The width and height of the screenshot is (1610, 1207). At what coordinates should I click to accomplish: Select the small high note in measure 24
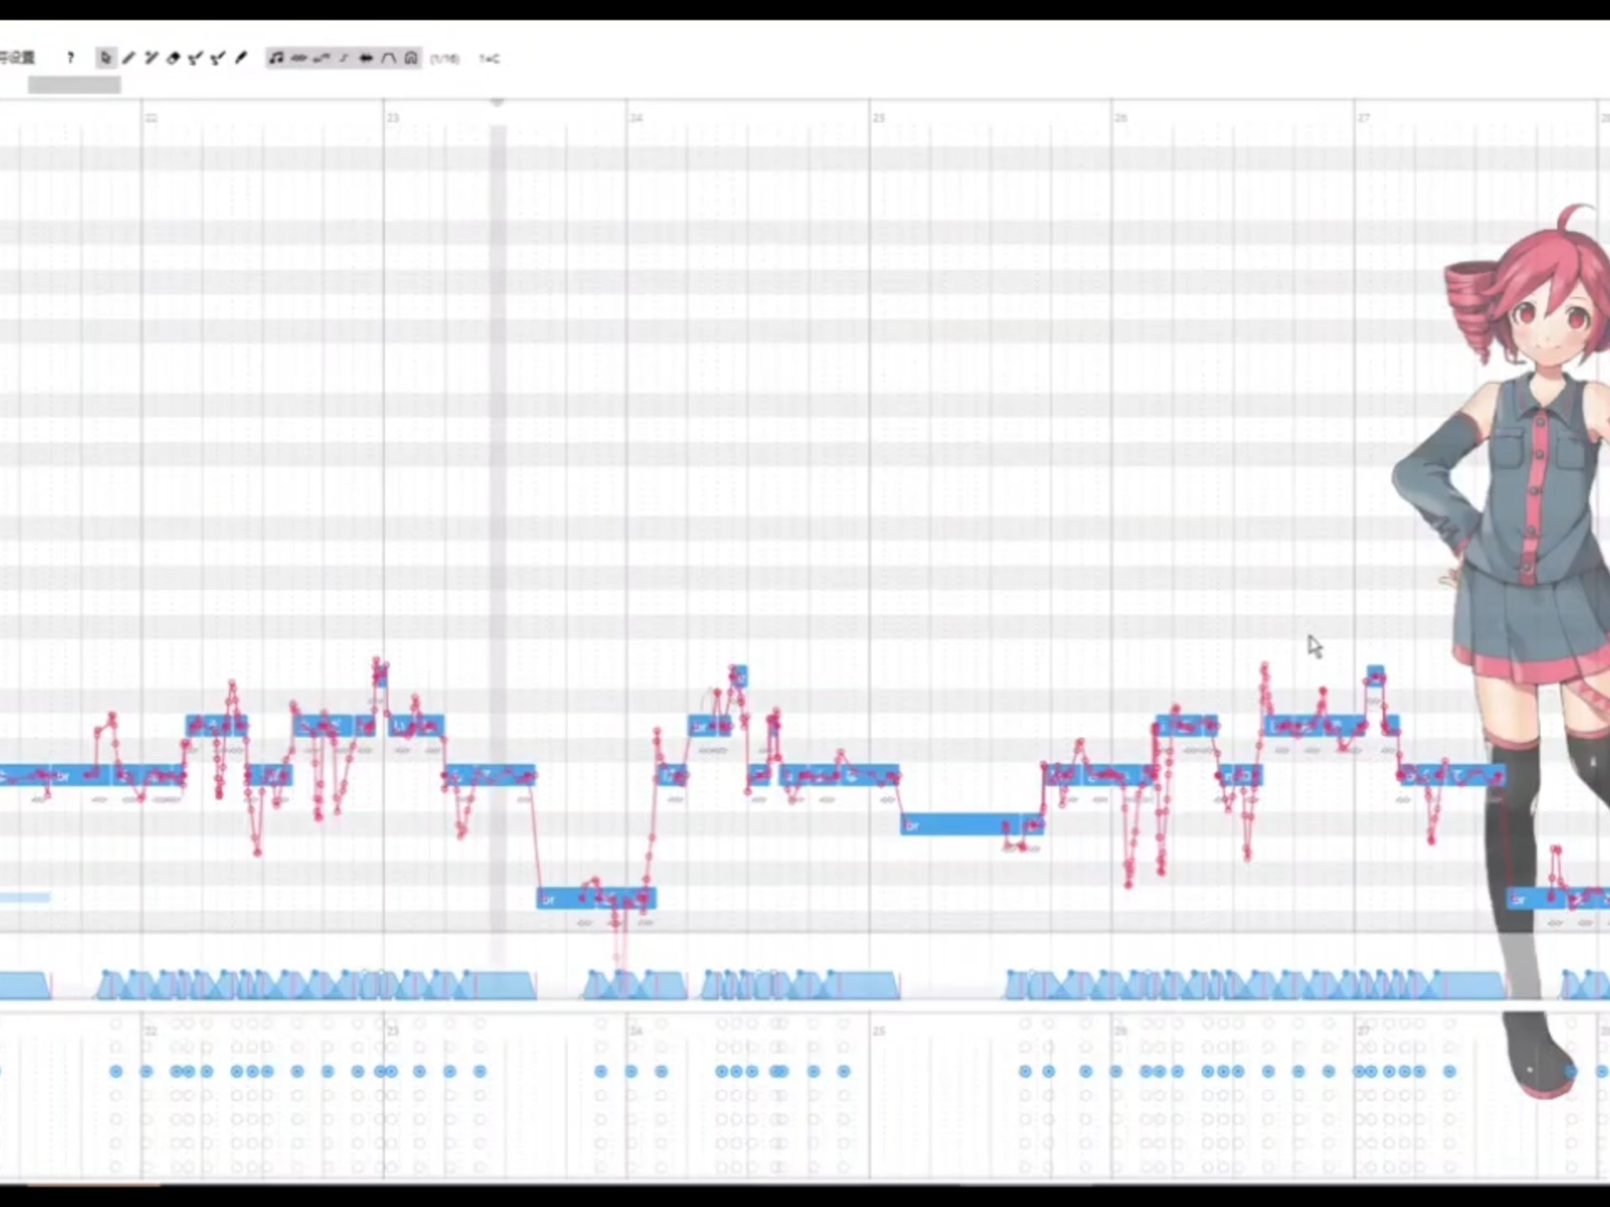pos(739,676)
